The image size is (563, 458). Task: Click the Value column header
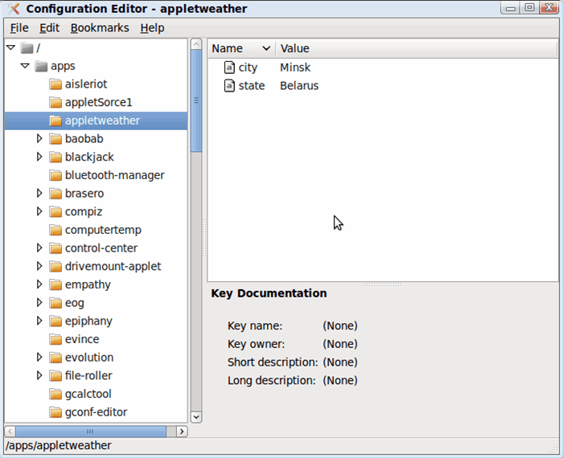pyautogui.click(x=417, y=48)
